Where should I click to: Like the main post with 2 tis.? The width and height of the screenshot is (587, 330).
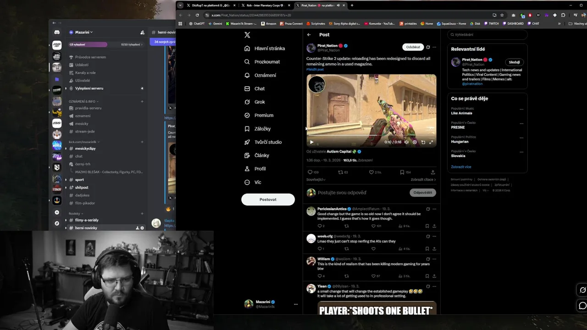click(x=375, y=172)
